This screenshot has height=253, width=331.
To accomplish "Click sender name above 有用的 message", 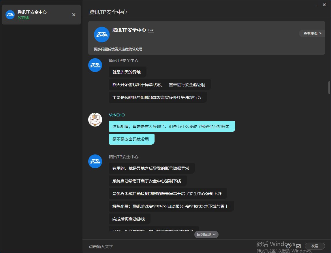I will pos(123,157).
